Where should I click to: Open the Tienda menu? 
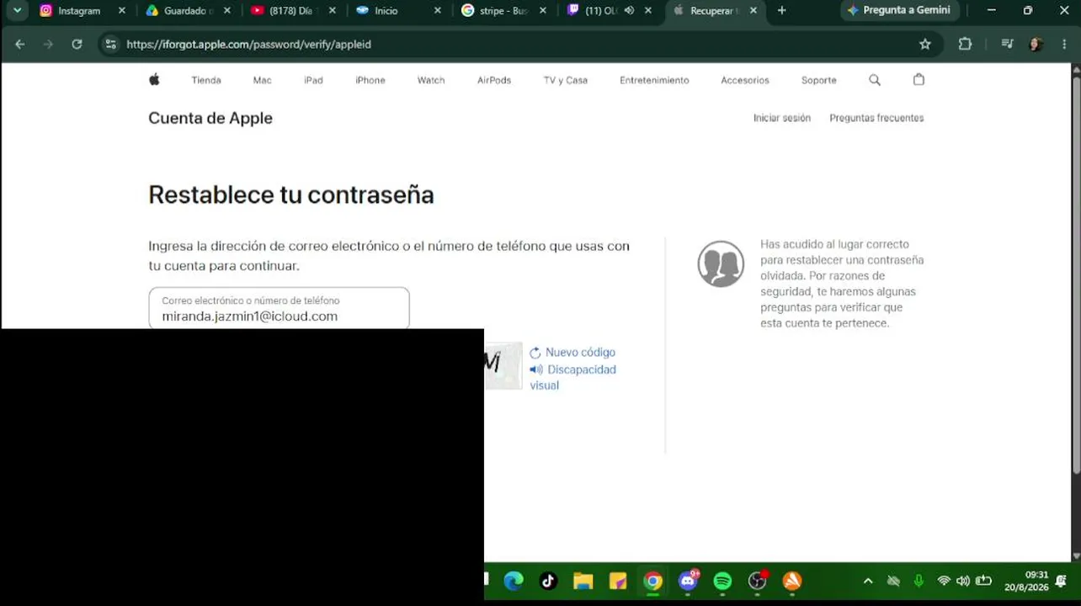click(206, 80)
